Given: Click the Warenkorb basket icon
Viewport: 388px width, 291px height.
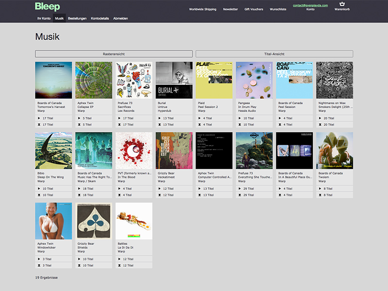Looking at the screenshot, I should (342, 4).
